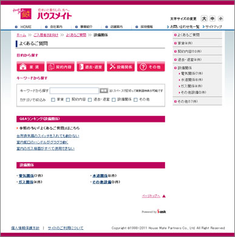
Task: Open サイトのご利用について footer link
Action: point(66,228)
